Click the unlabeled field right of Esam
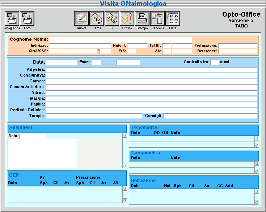The image size is (266, 212). 128,62
